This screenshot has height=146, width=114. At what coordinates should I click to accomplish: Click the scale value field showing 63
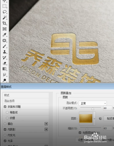pos(108,128)
